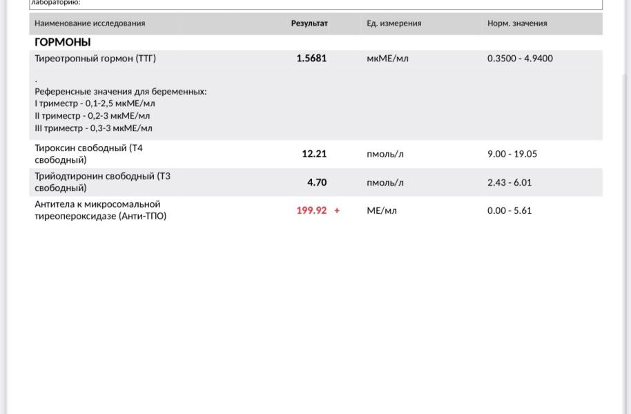Click the red elevated result 199.92 +

(318, 211)
